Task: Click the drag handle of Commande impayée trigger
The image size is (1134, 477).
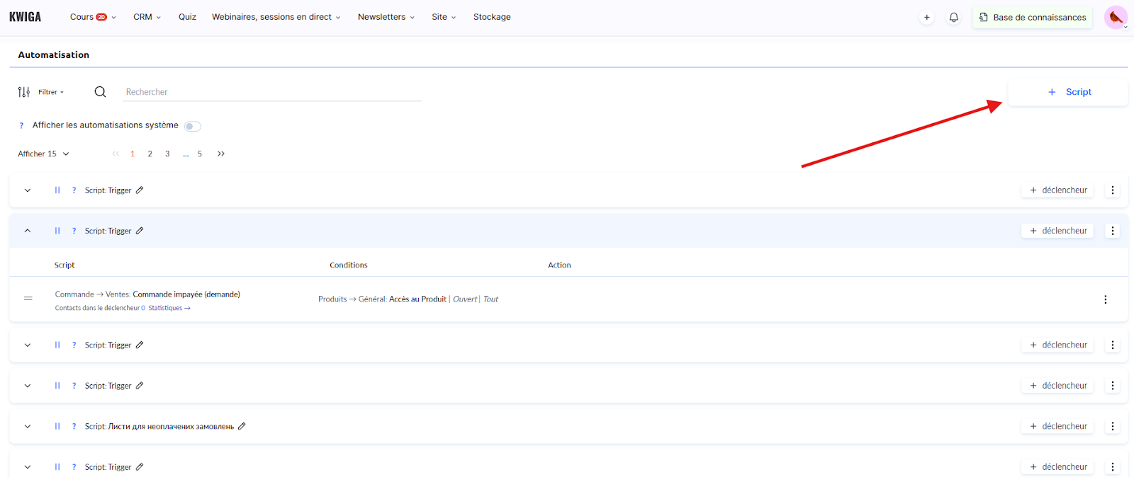Action: click(x=28, y=299)
